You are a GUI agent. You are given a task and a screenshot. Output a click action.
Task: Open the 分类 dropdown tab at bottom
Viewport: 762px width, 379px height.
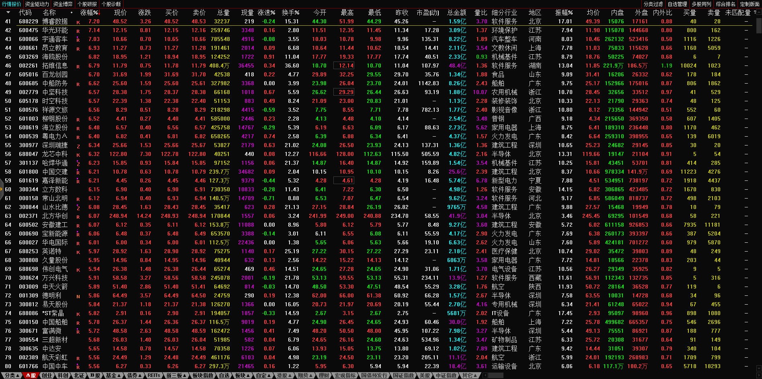pos(12,375)
